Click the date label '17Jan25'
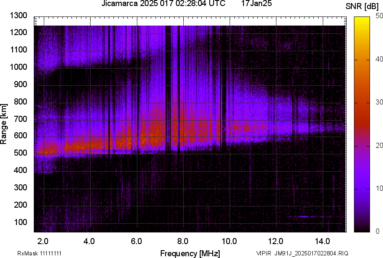This screenshot has height=258, width=383. pos(256,3)
